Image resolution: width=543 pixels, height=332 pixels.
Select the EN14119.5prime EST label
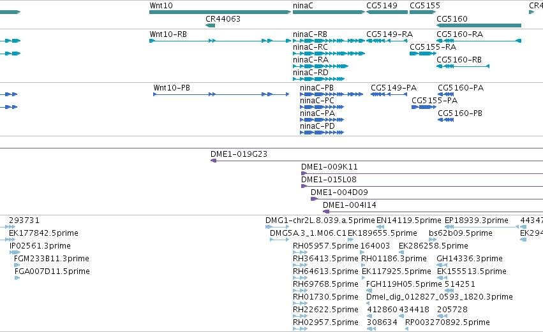(409, 220)
